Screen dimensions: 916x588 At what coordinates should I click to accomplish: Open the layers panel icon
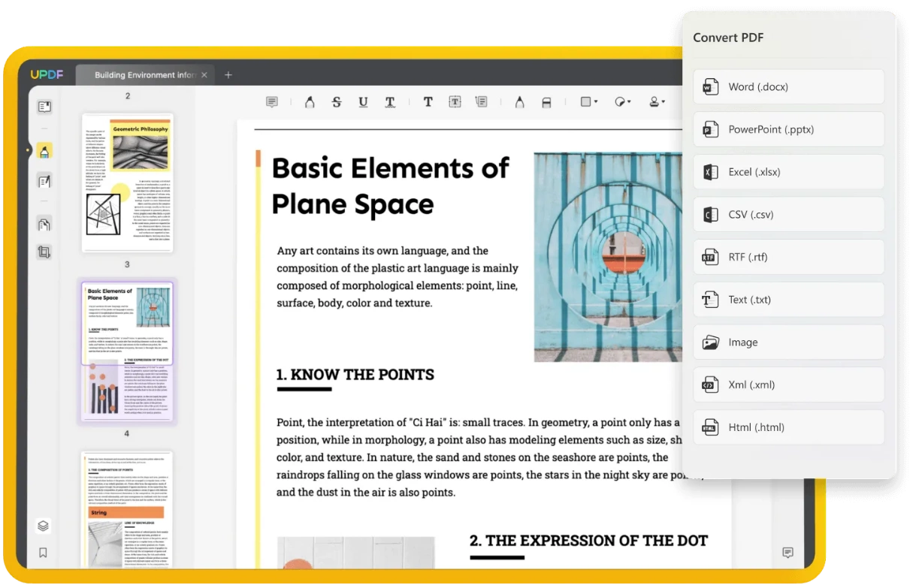click(43, 526)
